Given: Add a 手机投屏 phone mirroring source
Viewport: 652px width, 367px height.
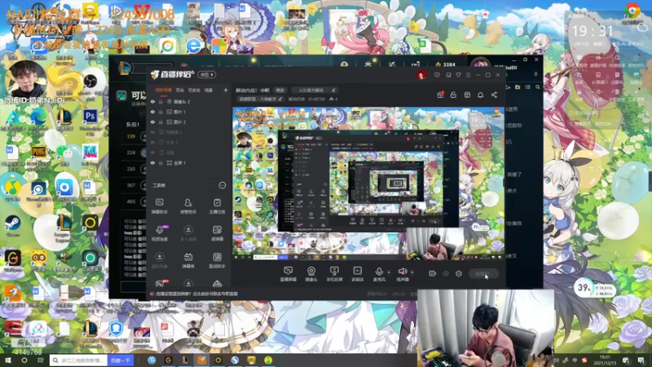Looking at the screenshot, I should pyautogui.click(x=334, y=274).
